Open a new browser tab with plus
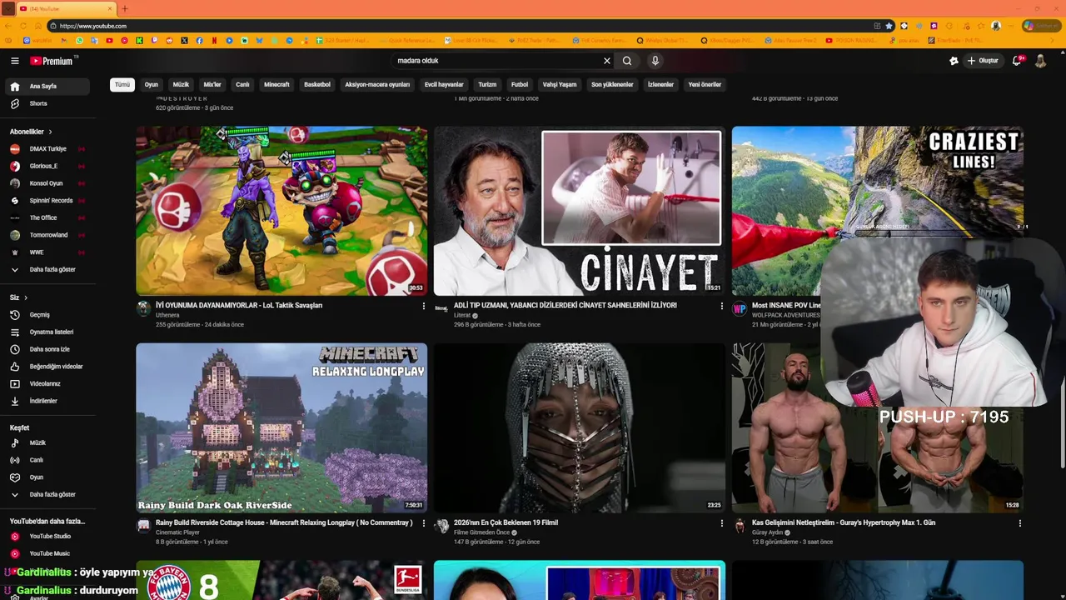This screenshot has width=1066, height=600. (125, 8)
